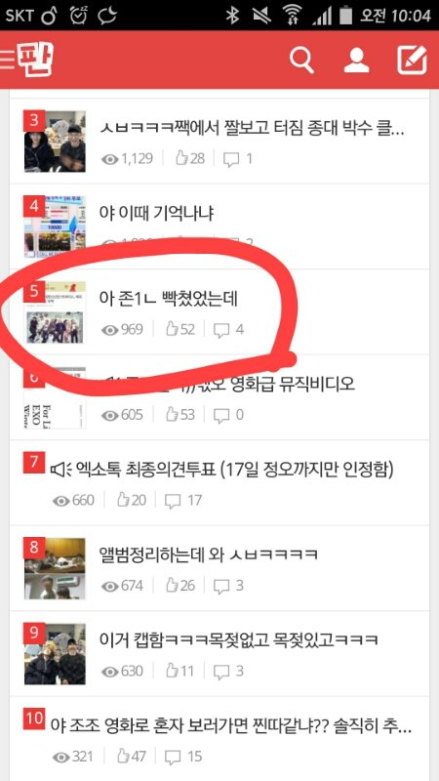Tap the Wi-Fi icon in status bar
Image resolution: width=439 pixels, height=781 pixels.
292,15
